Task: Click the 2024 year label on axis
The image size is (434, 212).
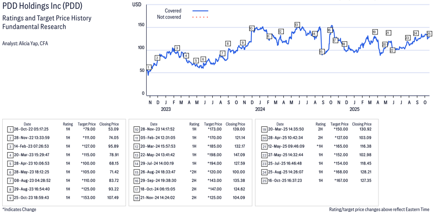Action: [260, 109]
